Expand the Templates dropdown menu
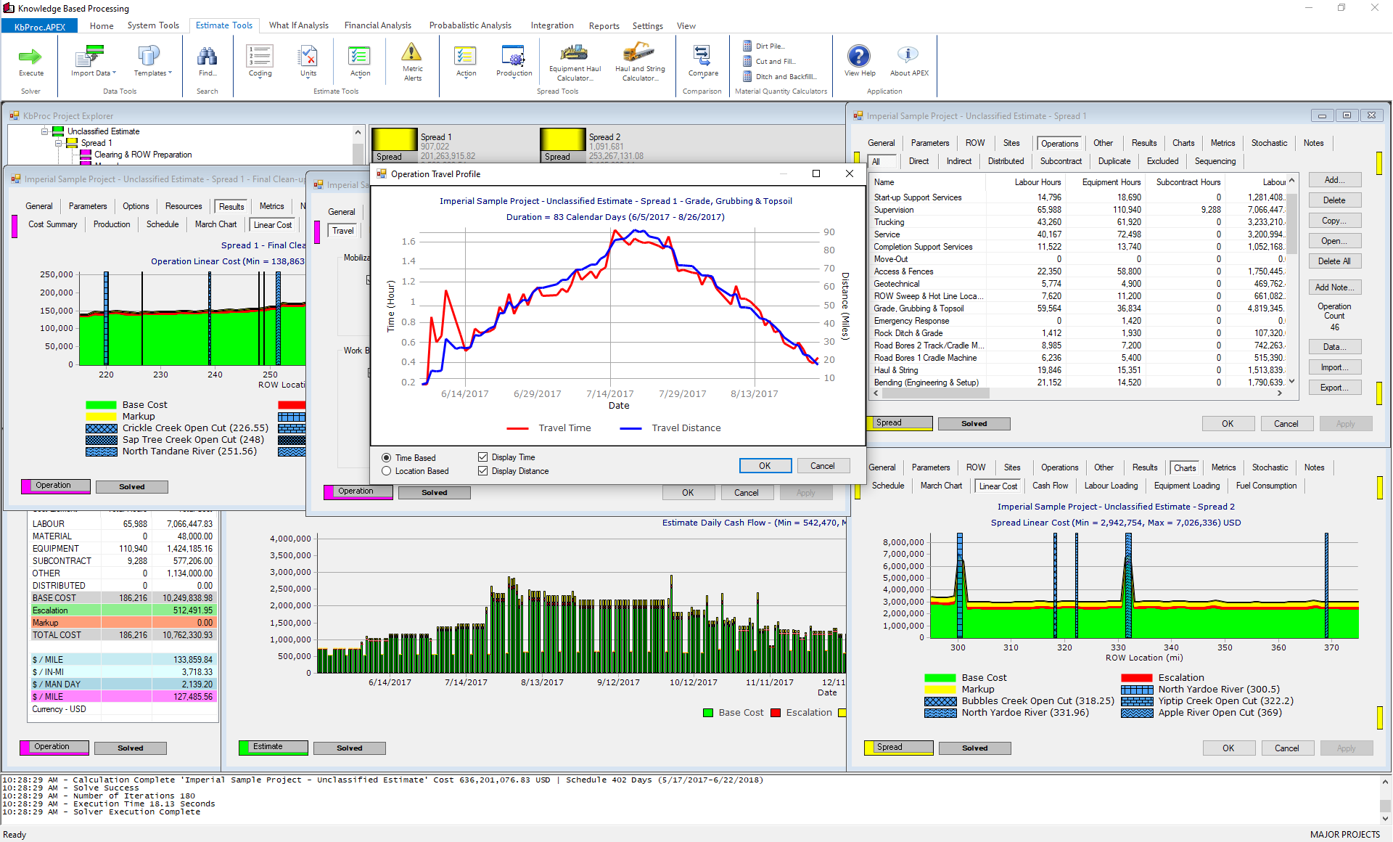 click(x=152, y=73)
